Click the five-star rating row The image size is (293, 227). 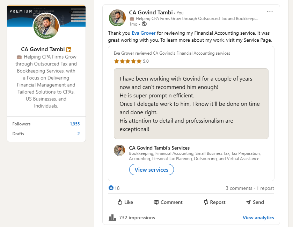click(131, 61)
